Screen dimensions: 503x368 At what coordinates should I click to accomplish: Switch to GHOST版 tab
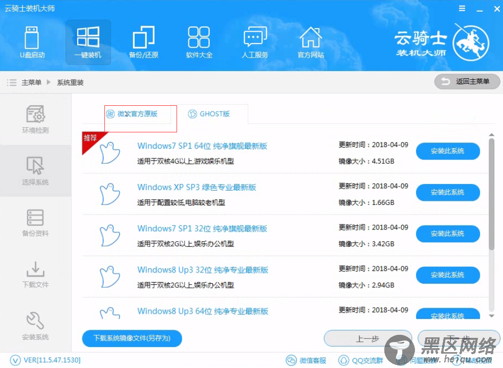(209, 114)
